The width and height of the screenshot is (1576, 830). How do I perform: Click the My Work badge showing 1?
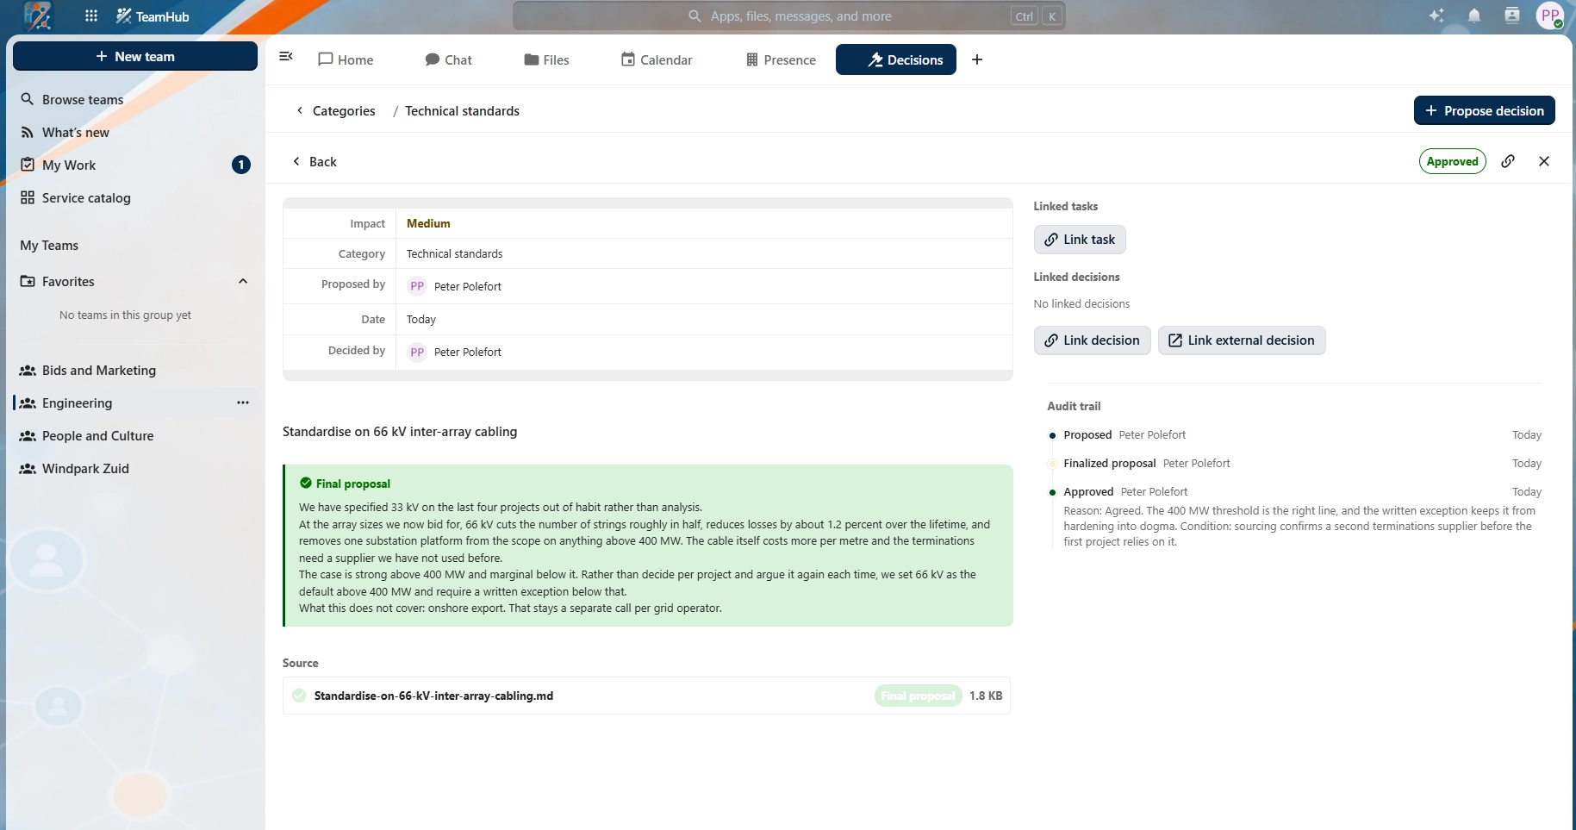pos(241,165)
